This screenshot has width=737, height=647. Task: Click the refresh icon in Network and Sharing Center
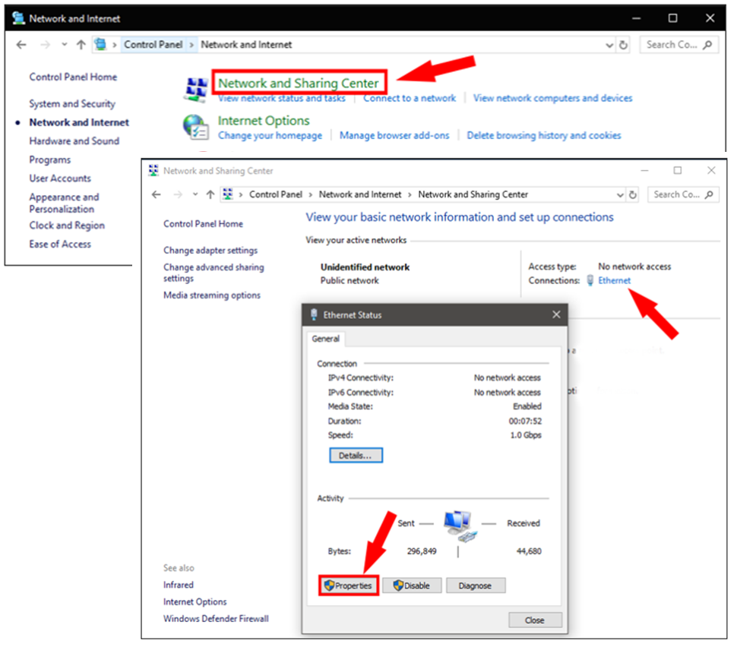point(632,194)
